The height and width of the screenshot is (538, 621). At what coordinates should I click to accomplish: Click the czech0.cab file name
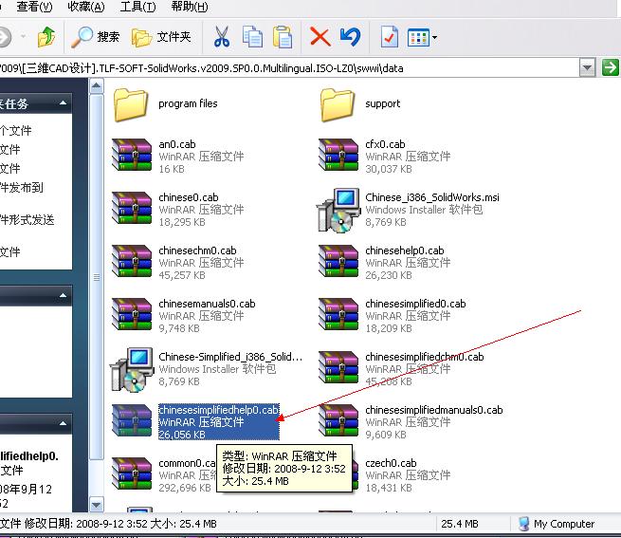(391, 463)
